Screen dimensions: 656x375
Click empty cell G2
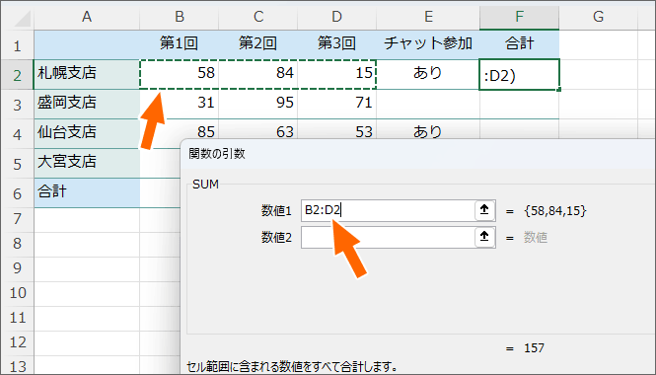[x=598, y=74]
